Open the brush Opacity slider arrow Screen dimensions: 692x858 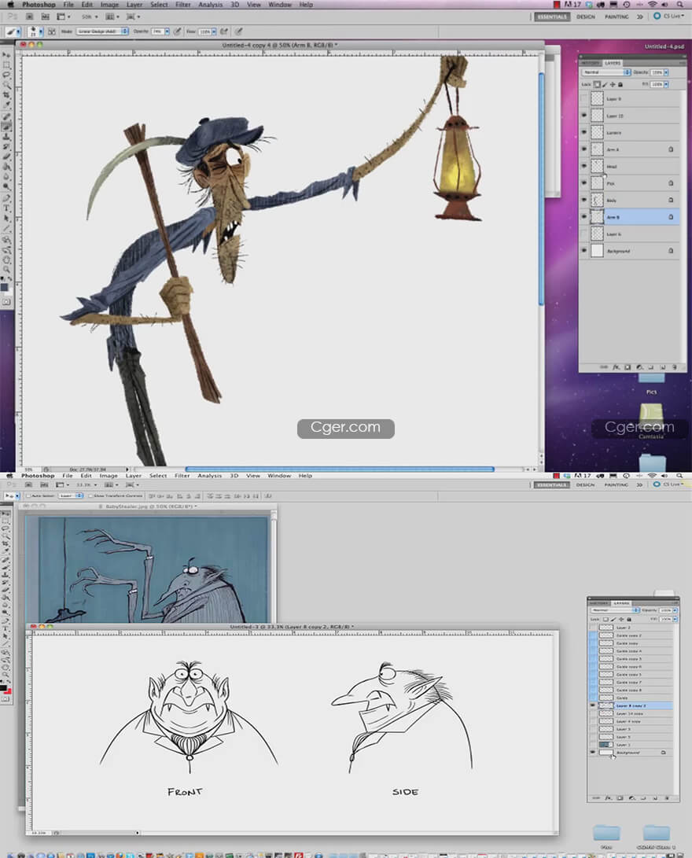[167, 31]
